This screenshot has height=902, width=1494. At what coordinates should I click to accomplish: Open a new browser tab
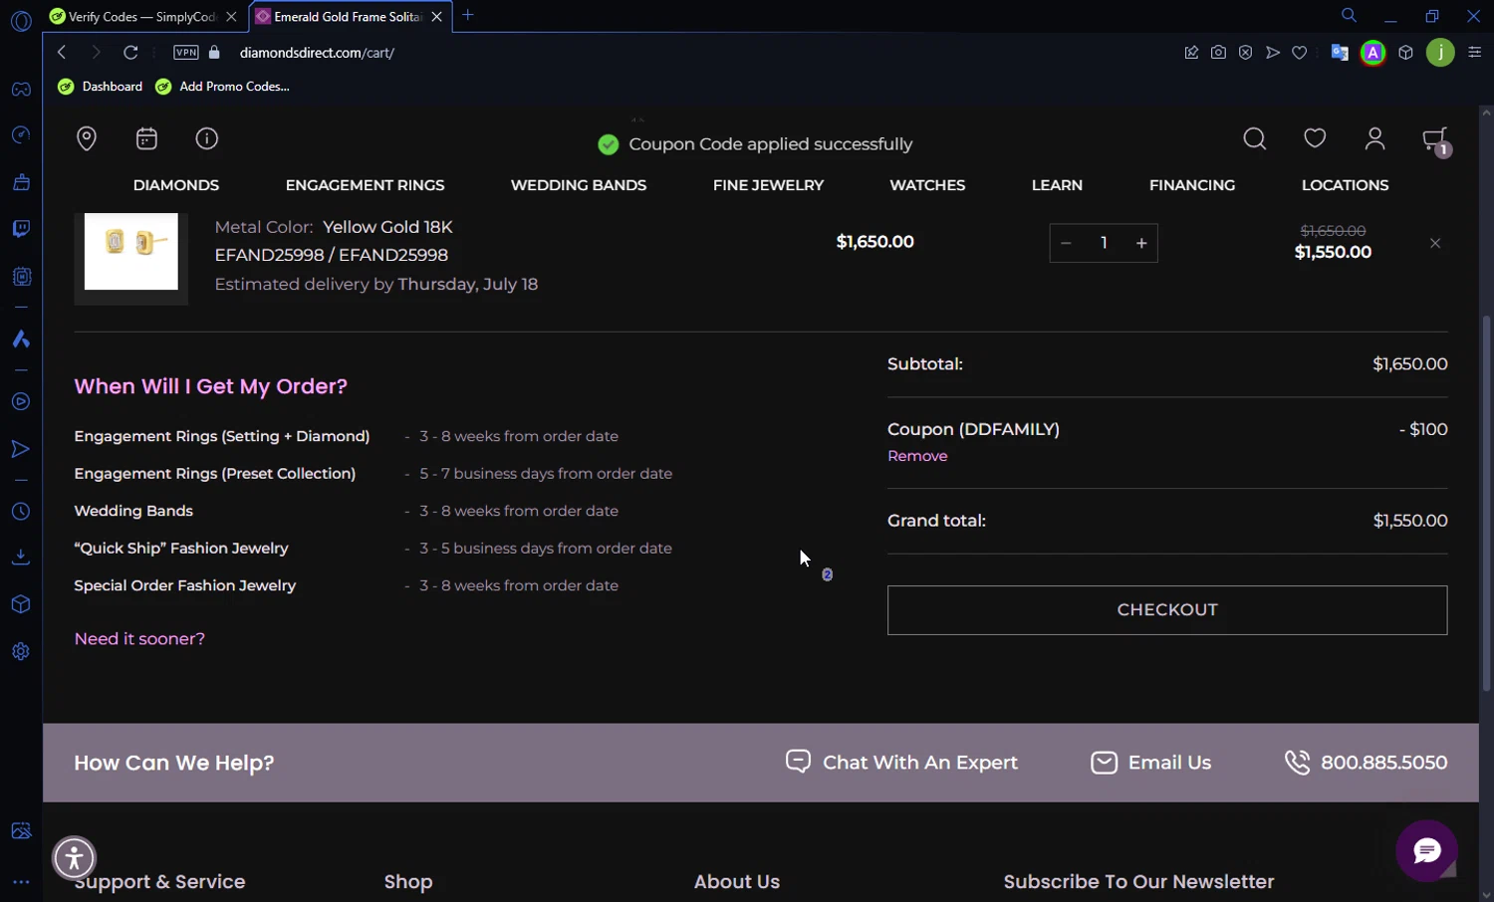468,15
